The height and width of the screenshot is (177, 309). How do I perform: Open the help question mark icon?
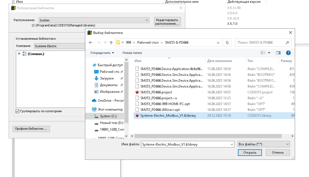click(x=288, y=53)
